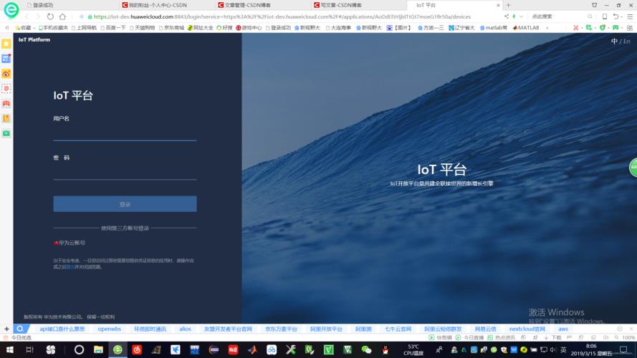637x358 pixels.
Task: Open openwbs suggestion on bottom bar
Action: tap(110, 329)
